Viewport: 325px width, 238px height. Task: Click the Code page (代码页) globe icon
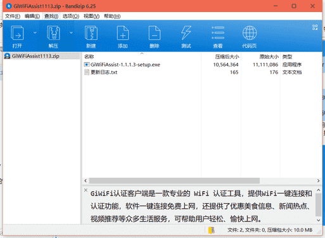(x=250, y=33)
